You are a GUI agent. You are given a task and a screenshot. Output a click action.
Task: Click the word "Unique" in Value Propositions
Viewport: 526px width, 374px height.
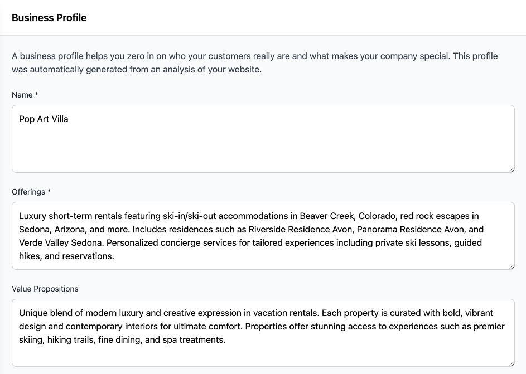pyautogui.click(x=33, y=313)
